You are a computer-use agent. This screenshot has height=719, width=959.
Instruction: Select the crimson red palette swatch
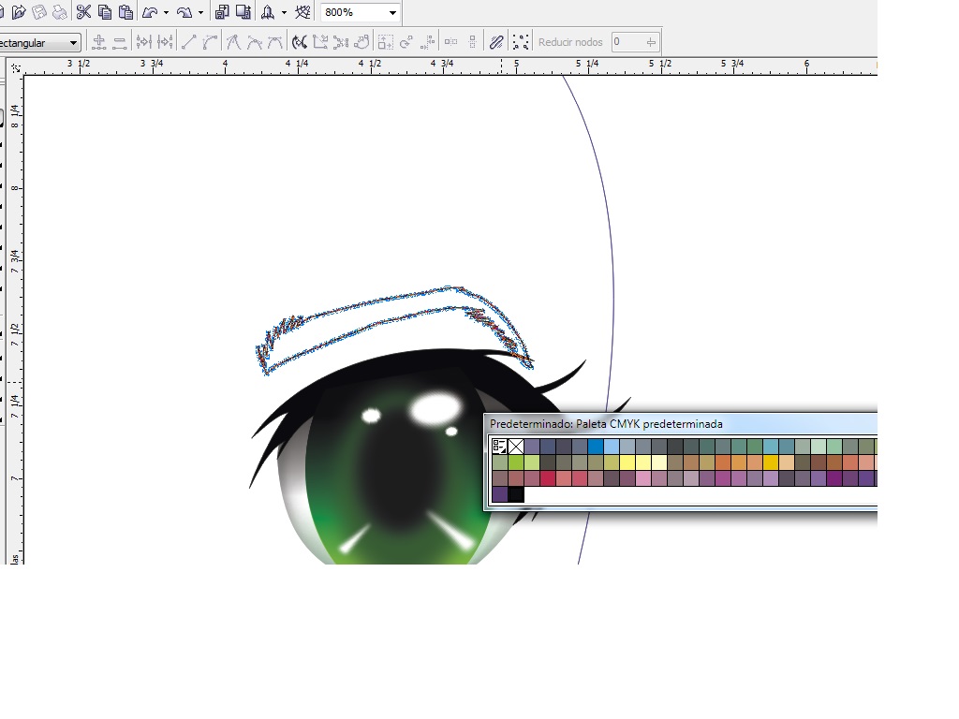coord(548,478)
